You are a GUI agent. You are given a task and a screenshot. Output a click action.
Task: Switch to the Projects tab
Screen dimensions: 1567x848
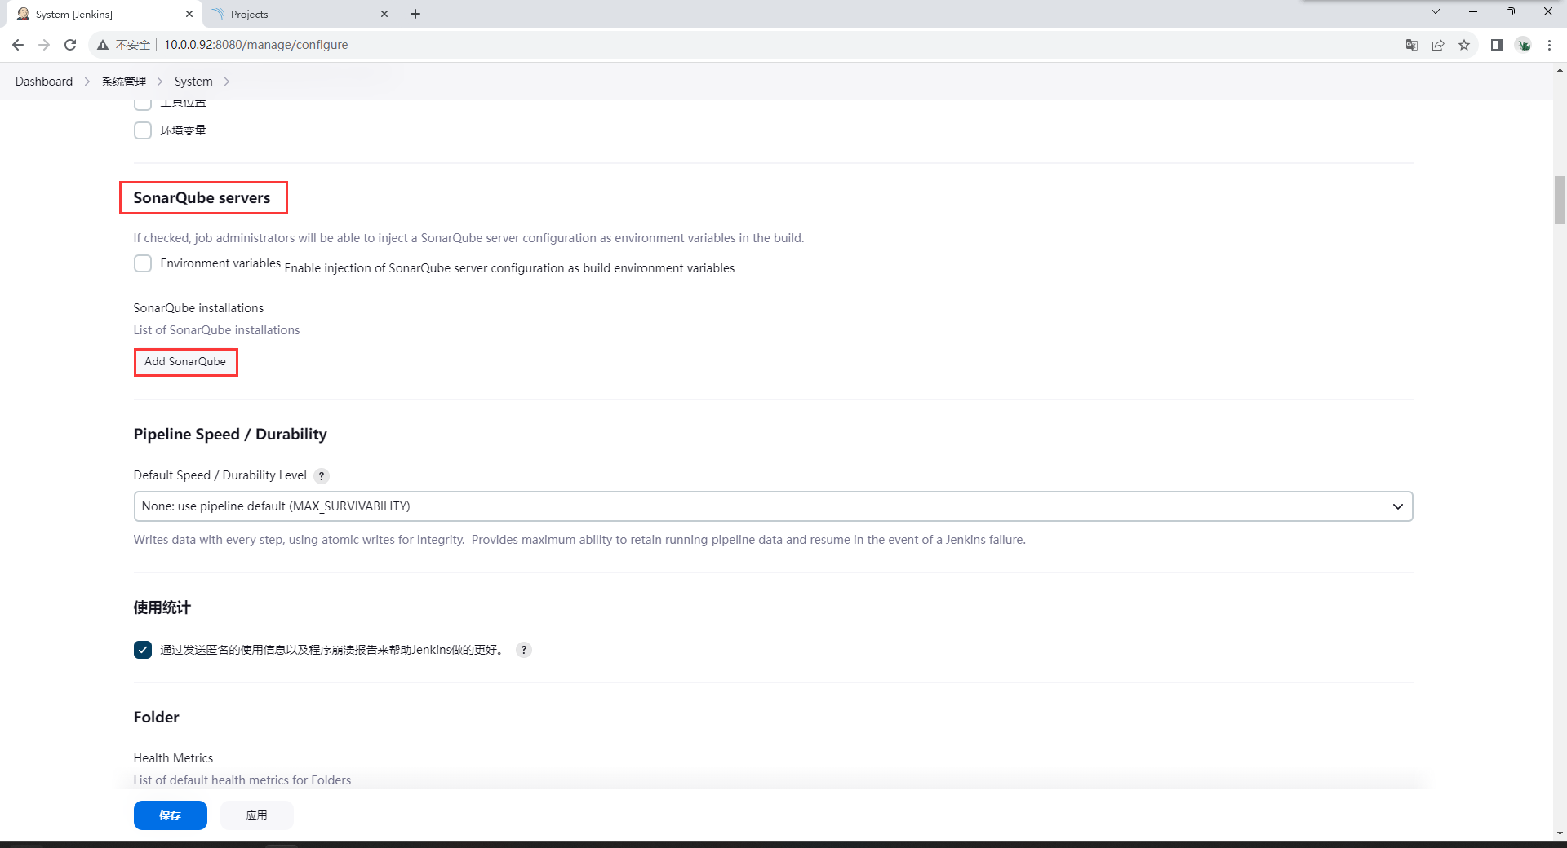(299, 14)
